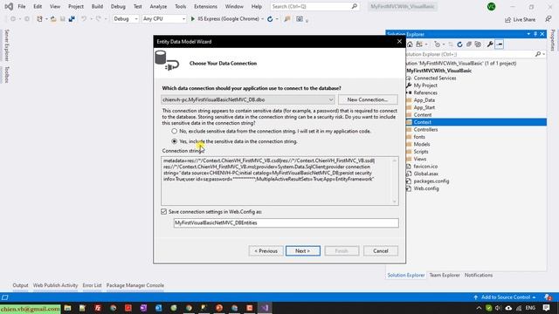Click the user account avatar icon

click(491, 6)
